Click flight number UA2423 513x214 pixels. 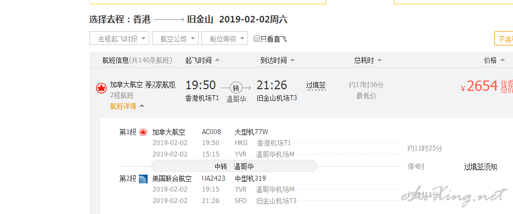coord(213,178)
